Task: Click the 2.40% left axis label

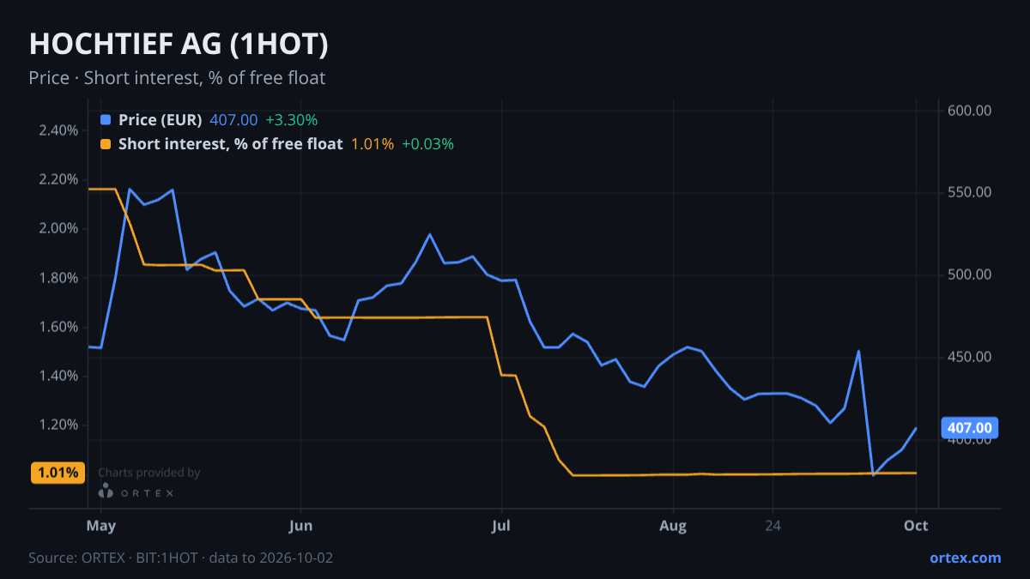Action: coord(58,130)
